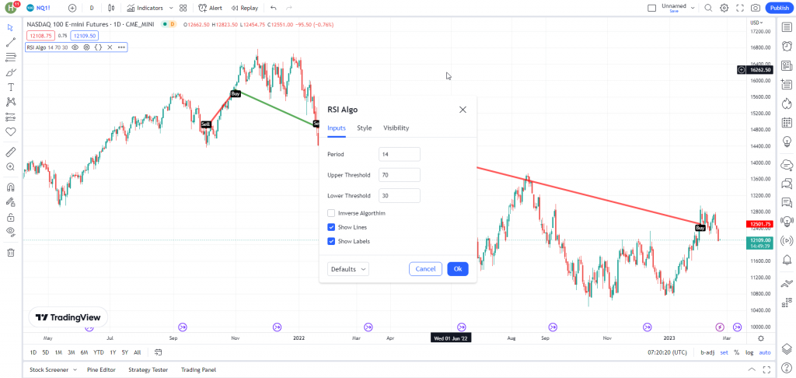This screenshot has height=378, width=796.
Task: Uncheck the Show Labels checkbox
Action: (332, 241)
